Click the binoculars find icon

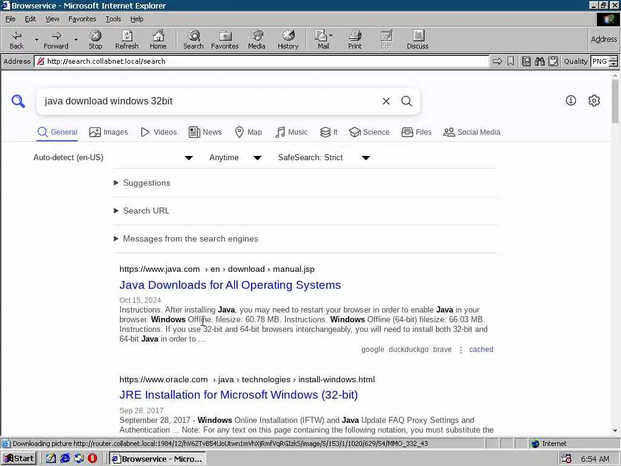coord(539,61)
